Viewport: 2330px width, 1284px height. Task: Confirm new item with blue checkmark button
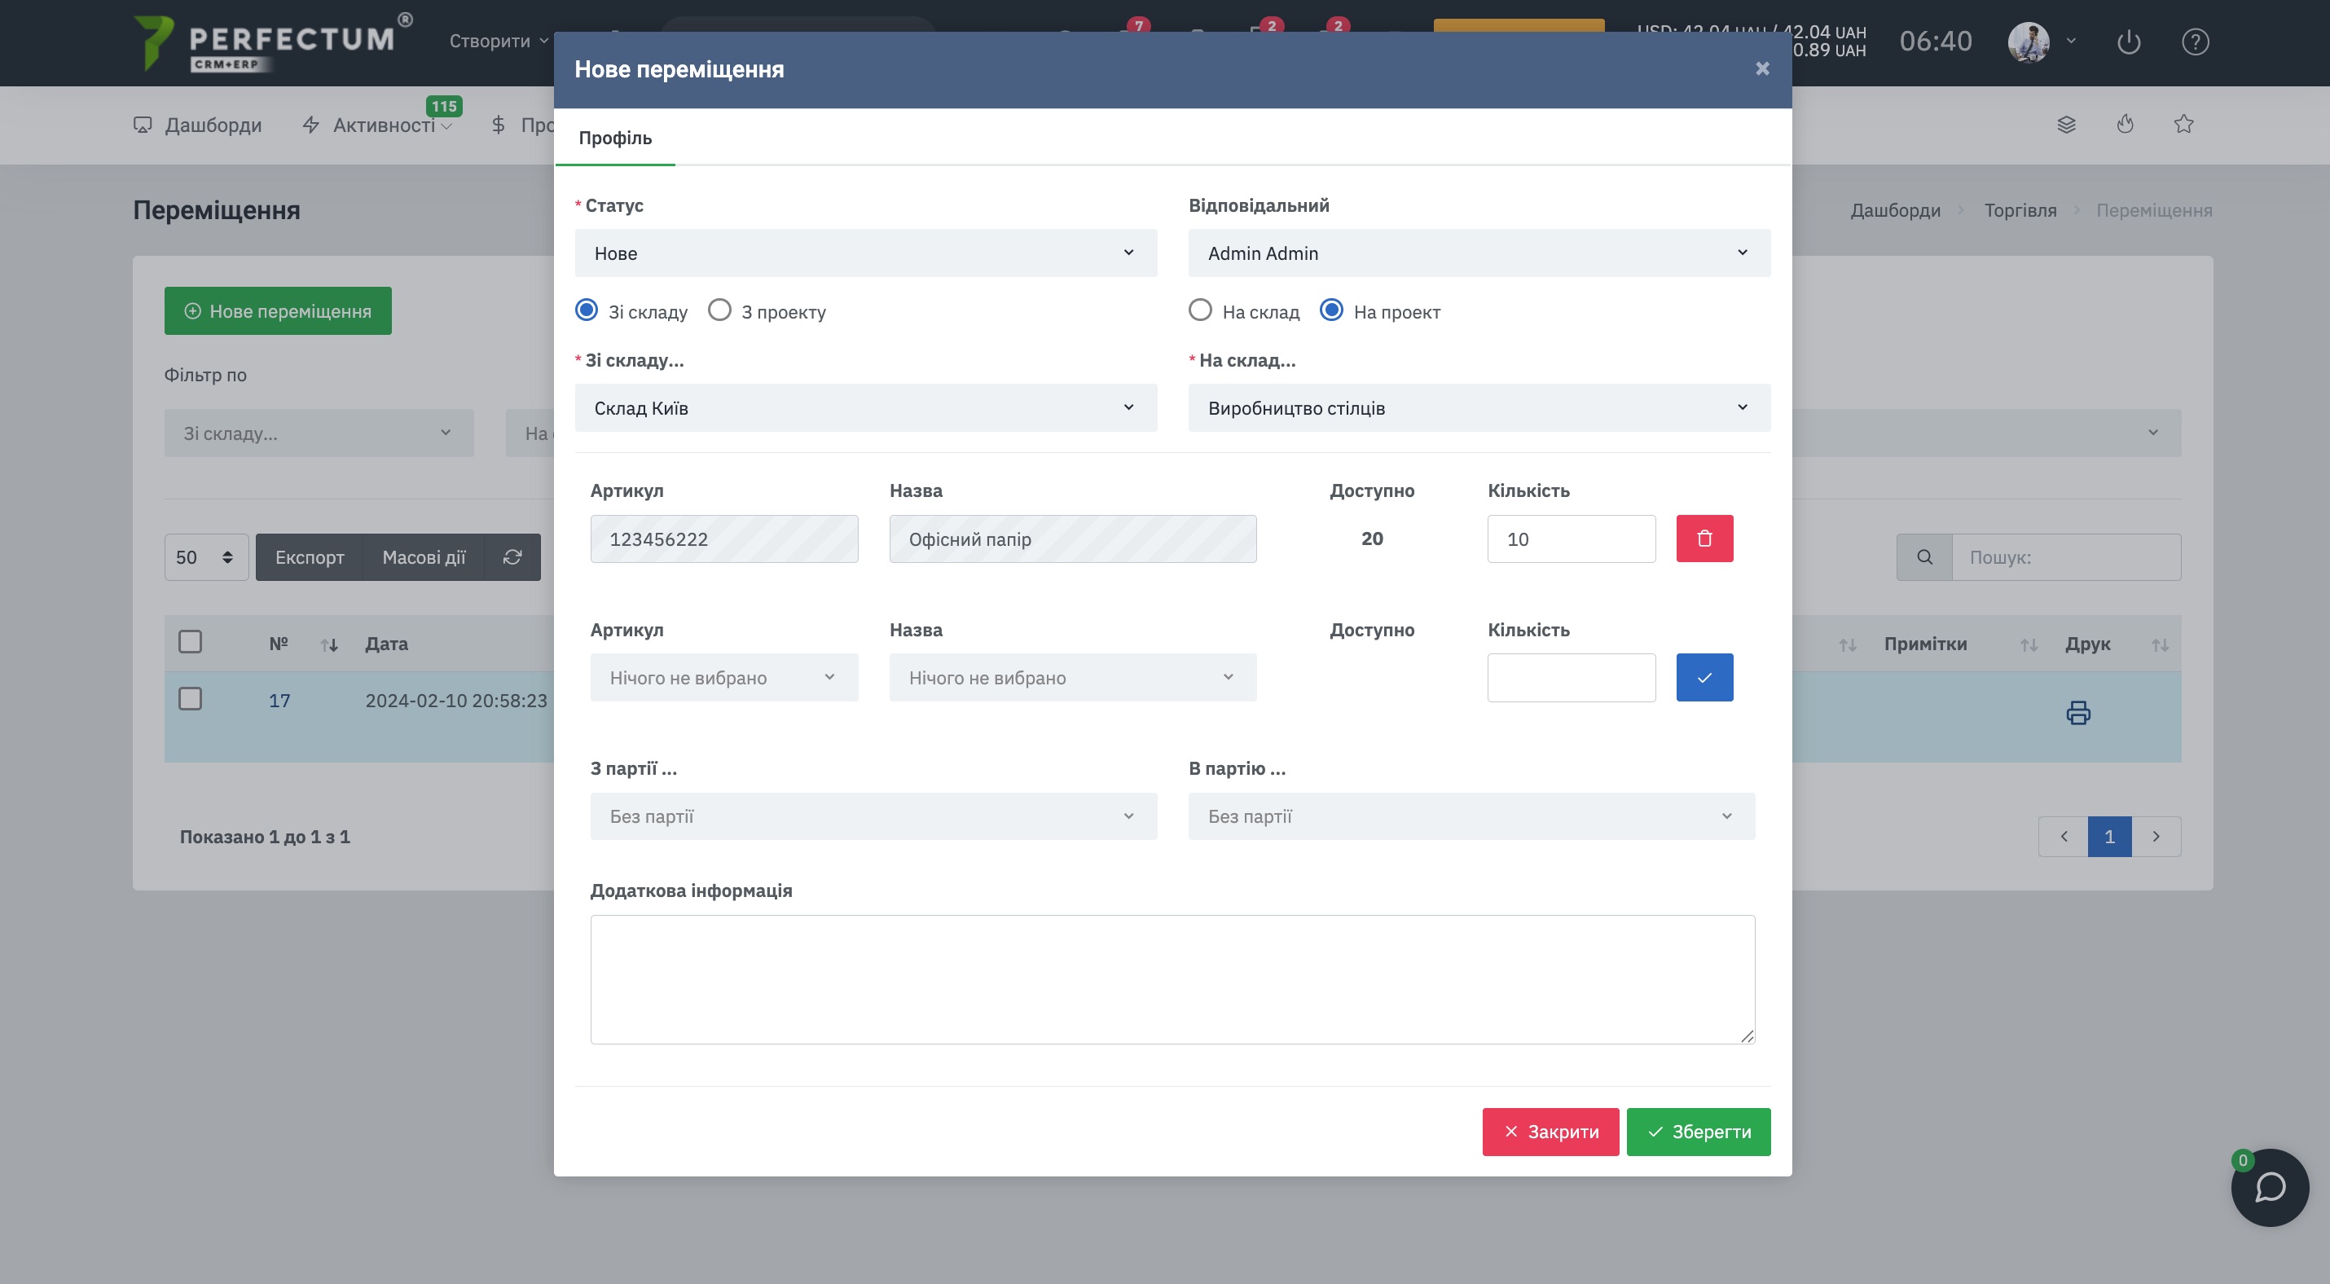[x=1704, y=677]
